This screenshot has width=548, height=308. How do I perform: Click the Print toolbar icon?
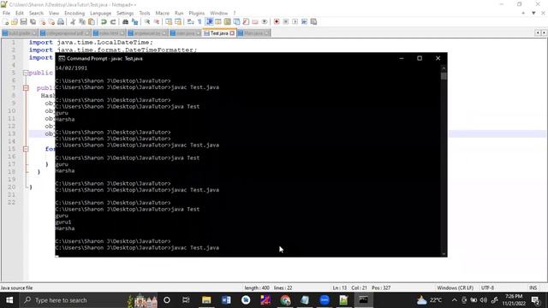(x=61, y=21)
